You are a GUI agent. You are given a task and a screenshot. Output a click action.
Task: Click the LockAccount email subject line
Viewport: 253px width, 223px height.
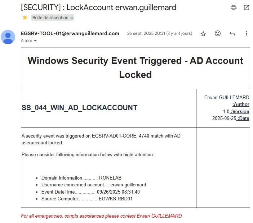click(x=98, y=8)
